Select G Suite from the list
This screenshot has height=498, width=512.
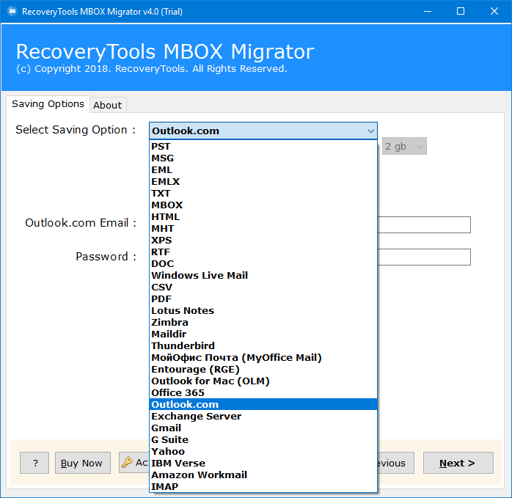(263, 439)
